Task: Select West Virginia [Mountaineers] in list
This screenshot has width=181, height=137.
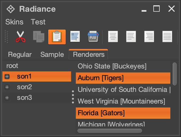Action: [123, 101]
